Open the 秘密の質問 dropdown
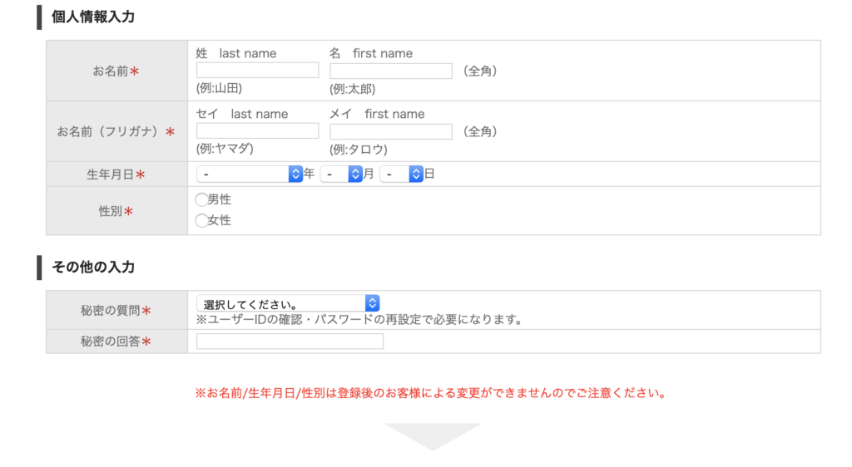 (x=288, y=303)
